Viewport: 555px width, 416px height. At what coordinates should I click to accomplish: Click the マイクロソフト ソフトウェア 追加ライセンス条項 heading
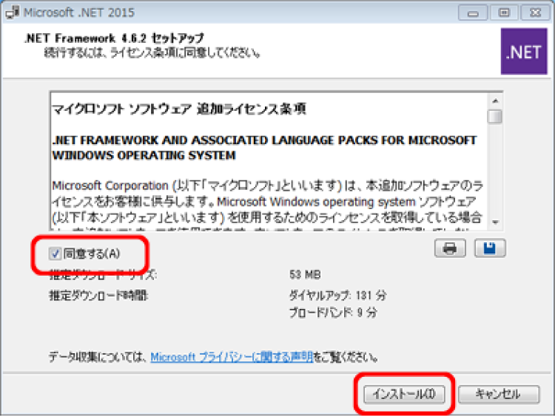tap(179, 109)
